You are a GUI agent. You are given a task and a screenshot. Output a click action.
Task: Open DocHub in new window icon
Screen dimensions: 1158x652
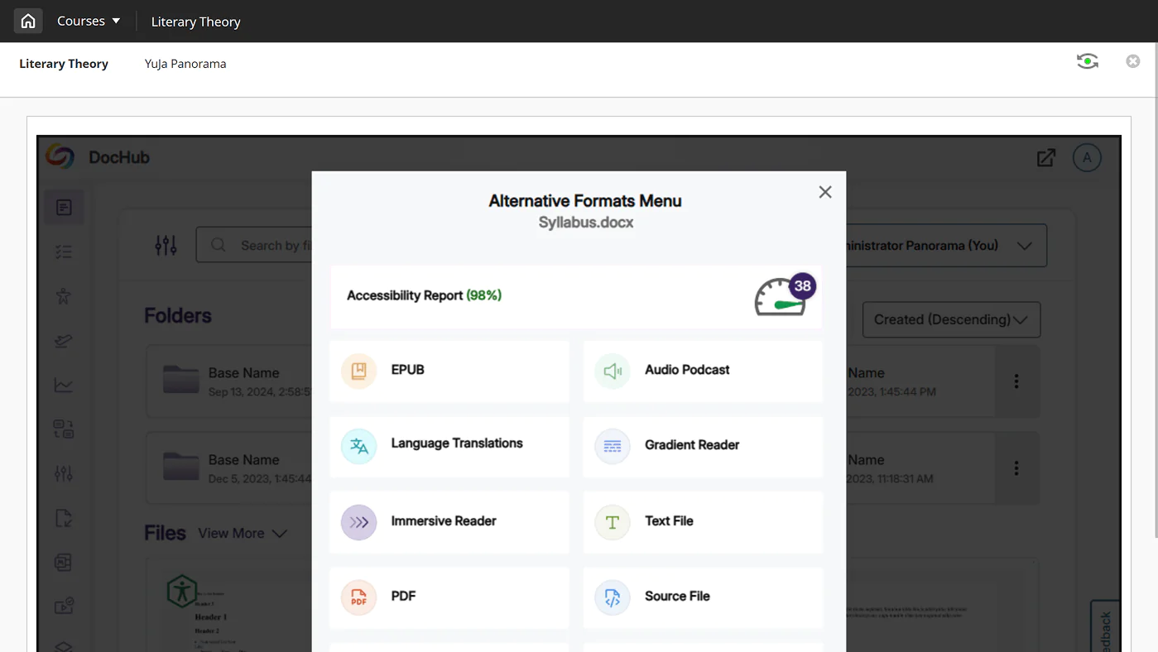click(x=1045, y=157)
